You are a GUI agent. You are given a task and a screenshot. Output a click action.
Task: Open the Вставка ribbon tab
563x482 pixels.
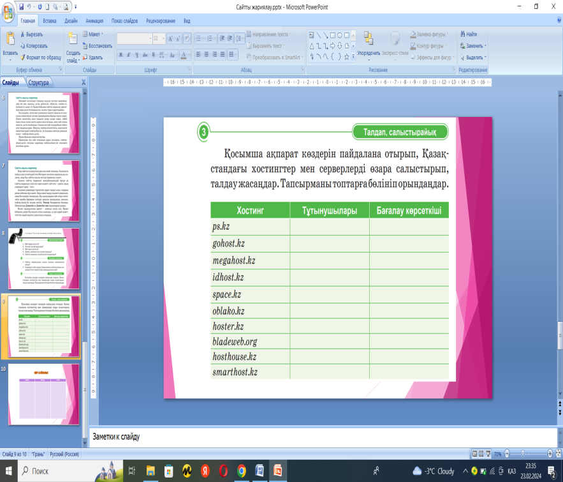click(49, 20)
